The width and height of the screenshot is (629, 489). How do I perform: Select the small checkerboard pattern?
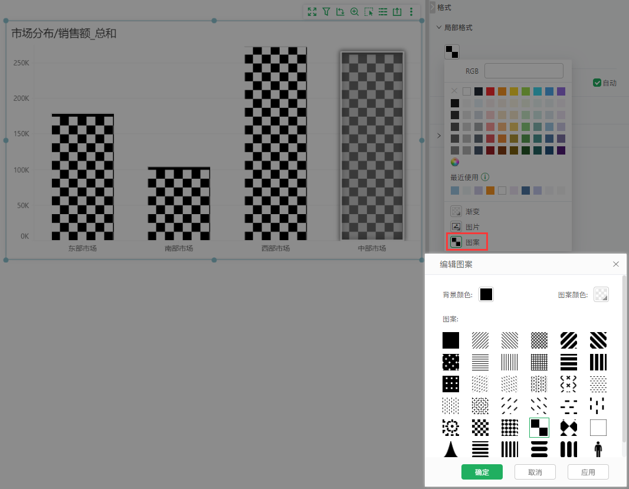click(x=480, y=428)
